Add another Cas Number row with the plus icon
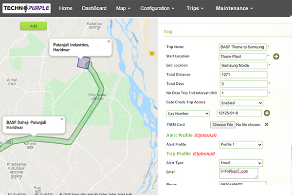 [267, 113]
